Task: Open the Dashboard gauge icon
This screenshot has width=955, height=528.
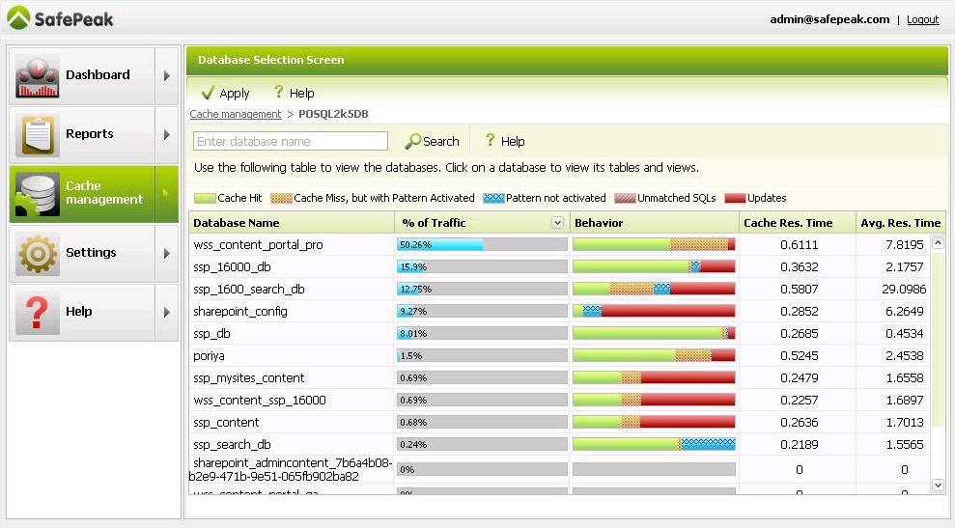Action: (38, 76)
